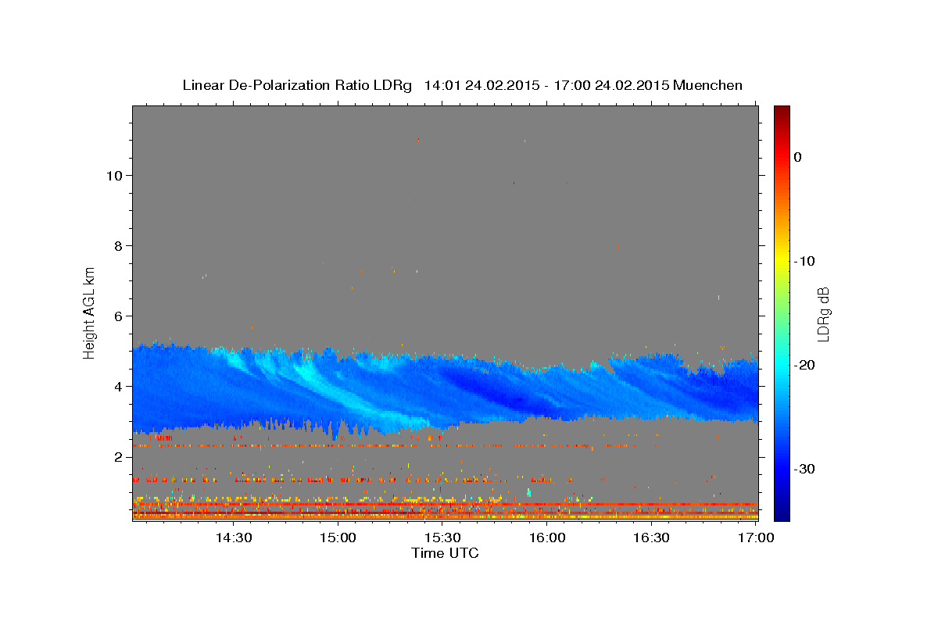The width and height of the screenshot is (938, 625).
Task: Click the "14:01 24.02.2015" start time in title
Action: click(481, 85)
